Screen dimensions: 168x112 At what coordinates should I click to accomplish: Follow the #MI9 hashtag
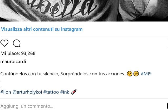coord(146,74)
